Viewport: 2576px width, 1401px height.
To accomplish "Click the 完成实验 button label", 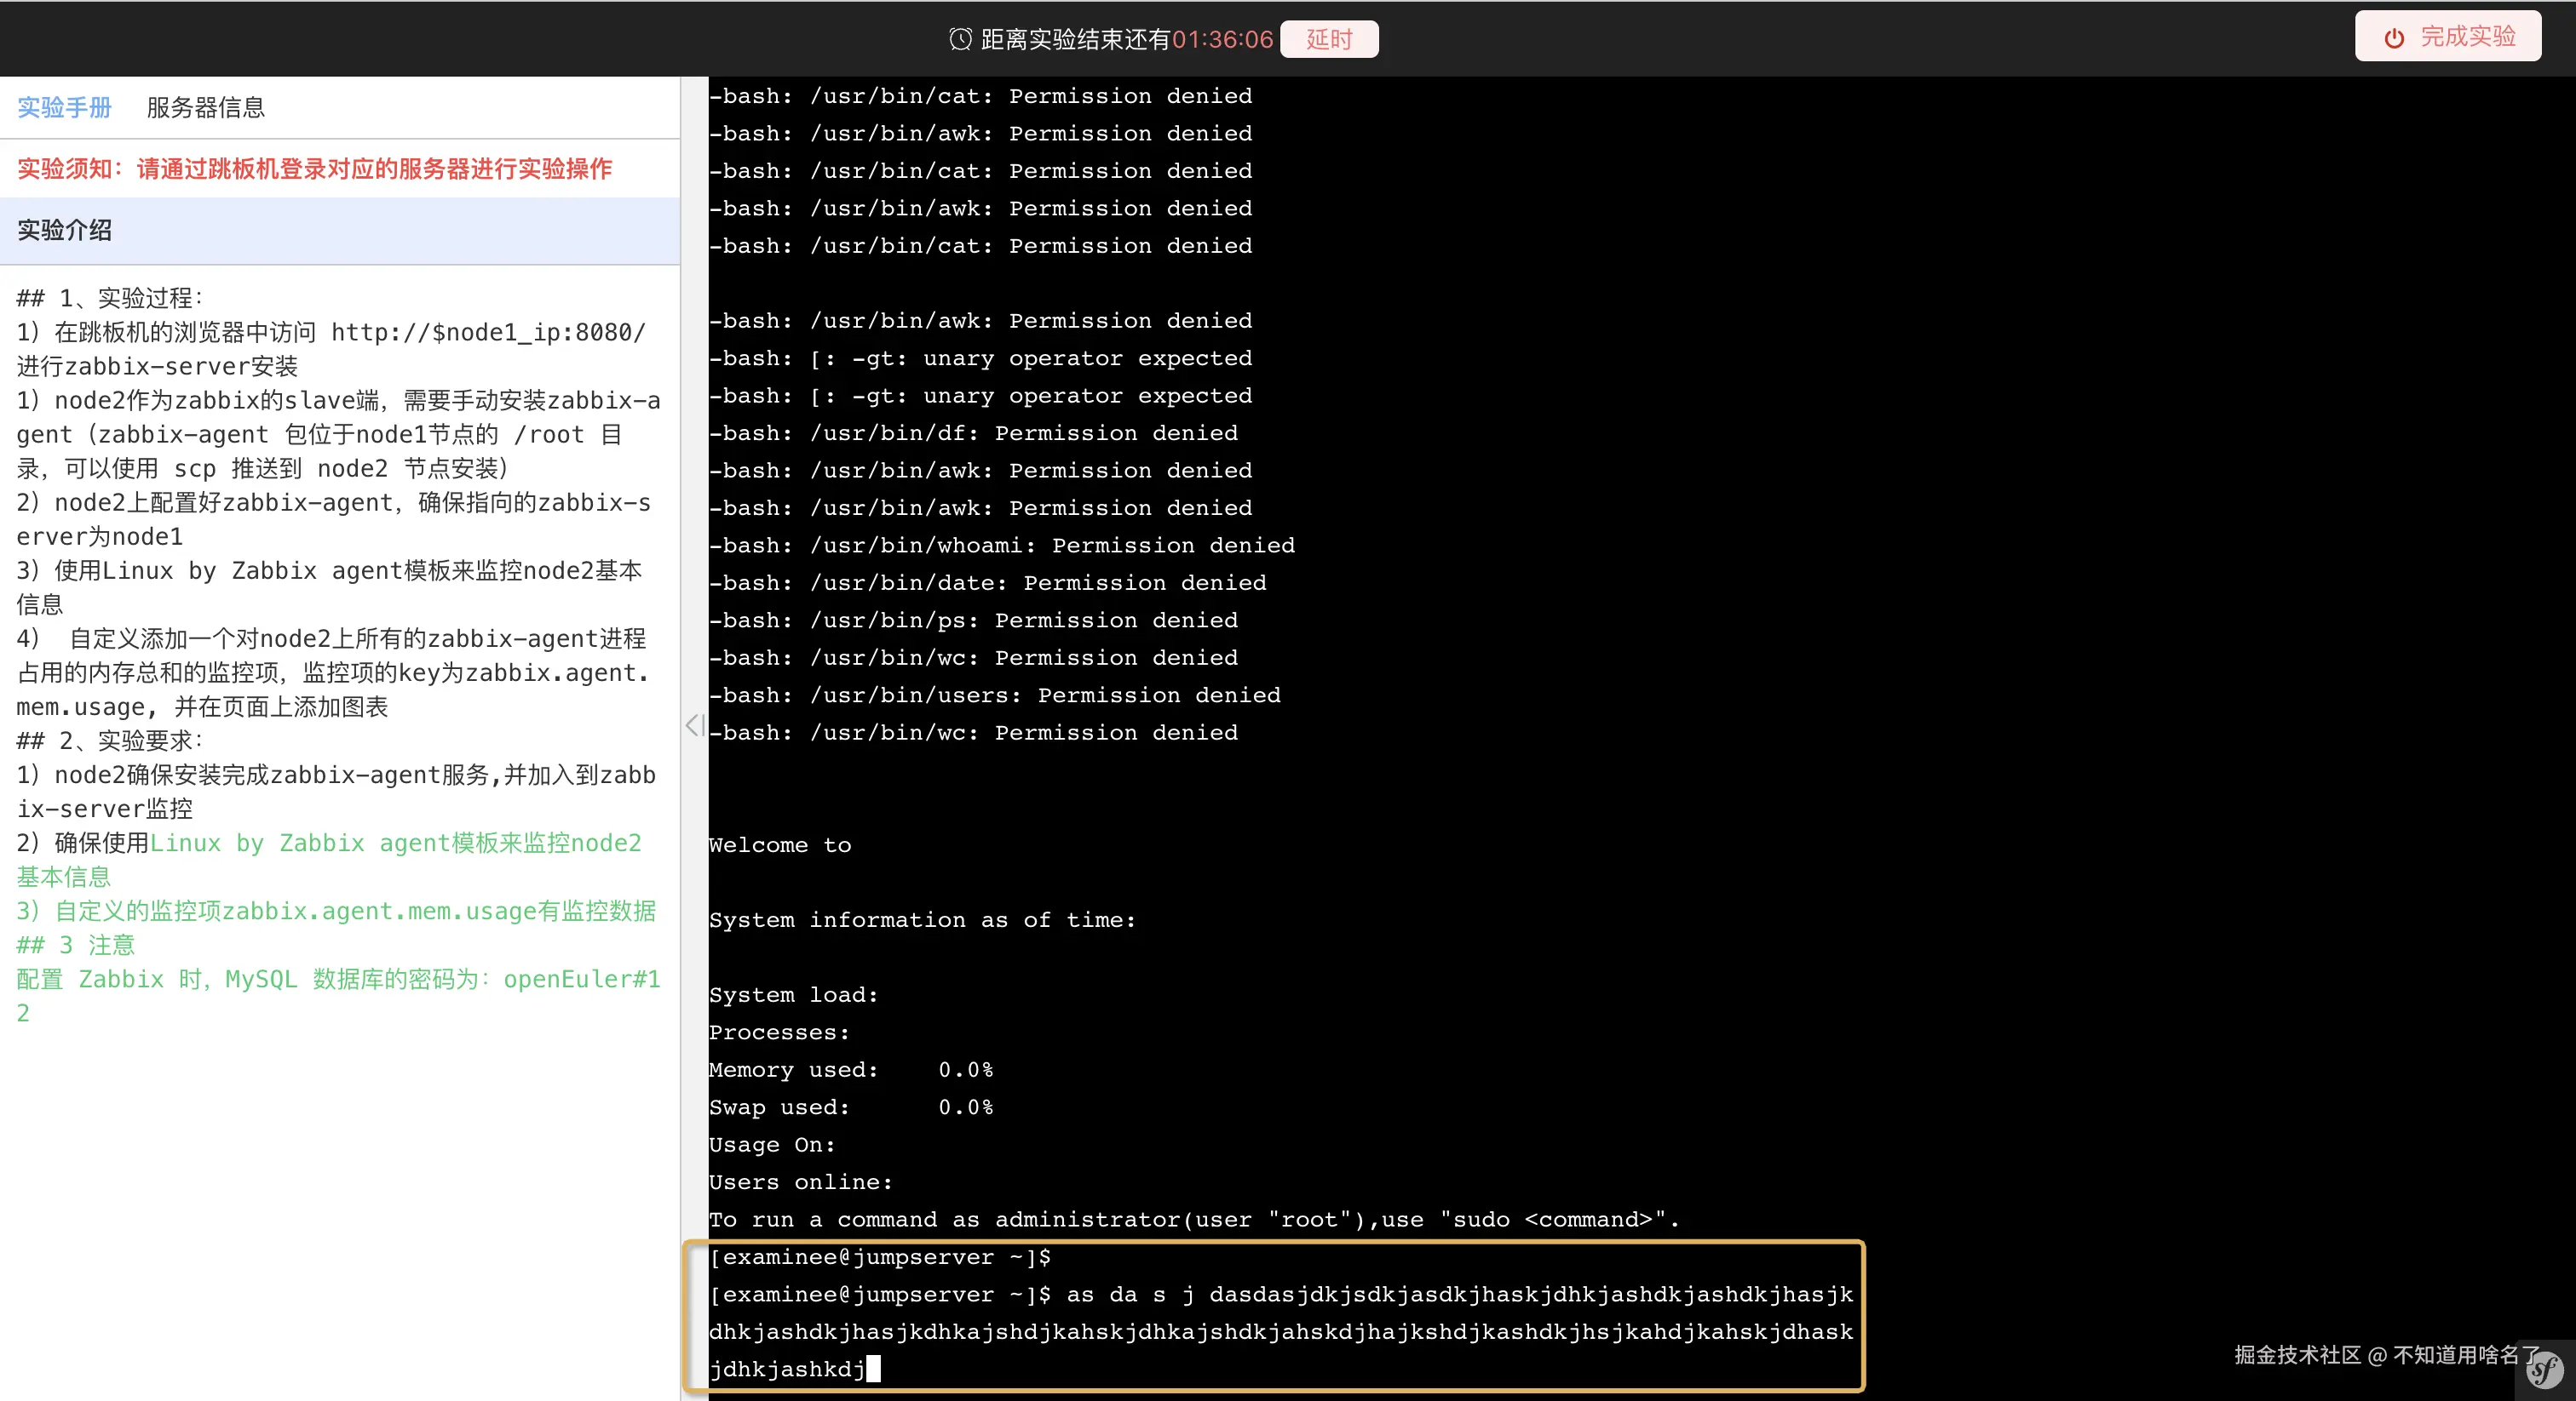I will pyautogui.click(x=2467, y=37).
